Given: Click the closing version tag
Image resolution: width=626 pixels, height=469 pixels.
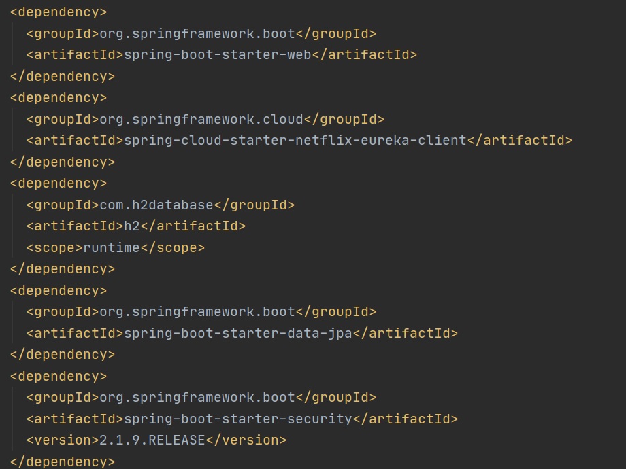Looking at the screenshot, I should point(246,440).
